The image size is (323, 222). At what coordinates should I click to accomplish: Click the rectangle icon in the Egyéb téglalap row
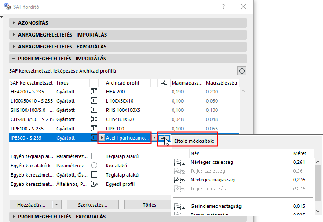coord(94,156)
